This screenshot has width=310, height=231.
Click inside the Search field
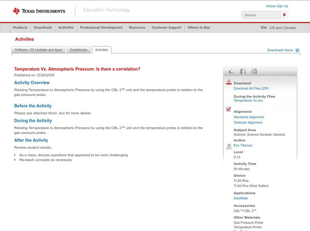[261, 15]
